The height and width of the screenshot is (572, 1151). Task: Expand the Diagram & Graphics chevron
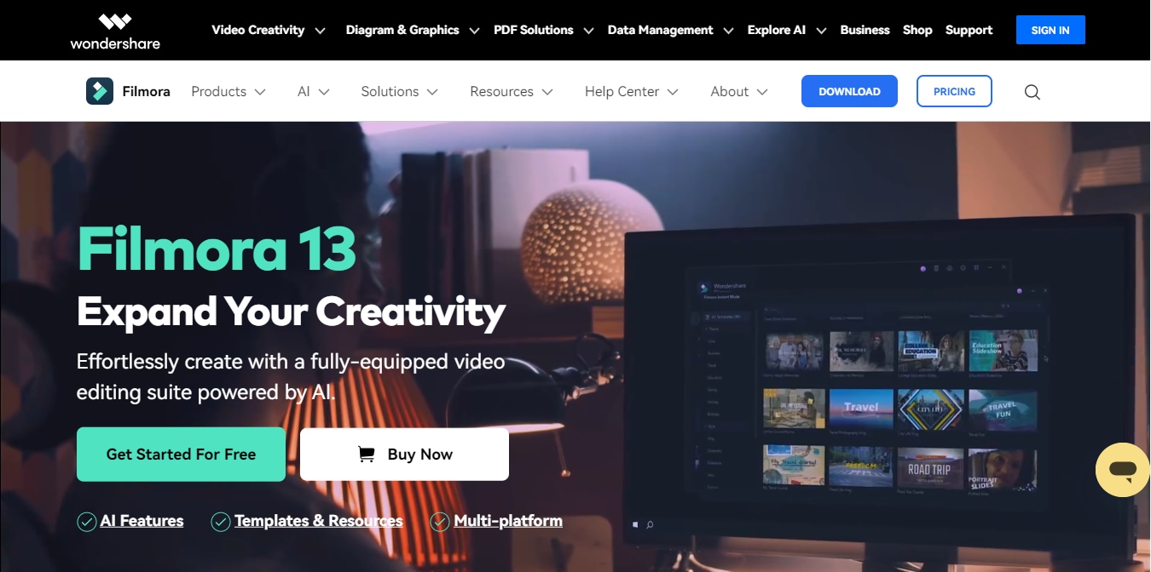475,31
